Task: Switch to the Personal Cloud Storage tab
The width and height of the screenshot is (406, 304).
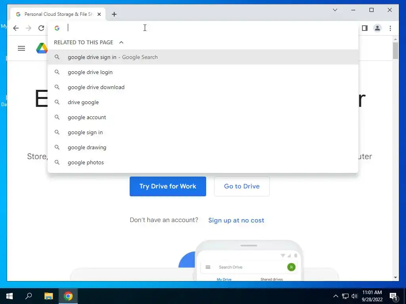Action: pyautogui.click(x=58, y=14)
